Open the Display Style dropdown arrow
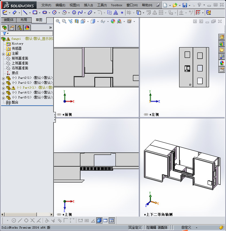 [98, 22]
